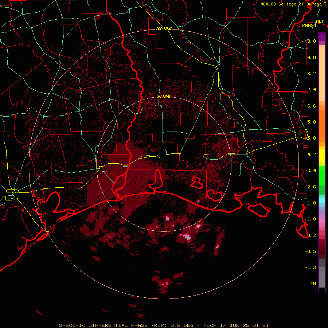
Task: Click the 4.2 value on the color scale
Action: tap(312, 155)
